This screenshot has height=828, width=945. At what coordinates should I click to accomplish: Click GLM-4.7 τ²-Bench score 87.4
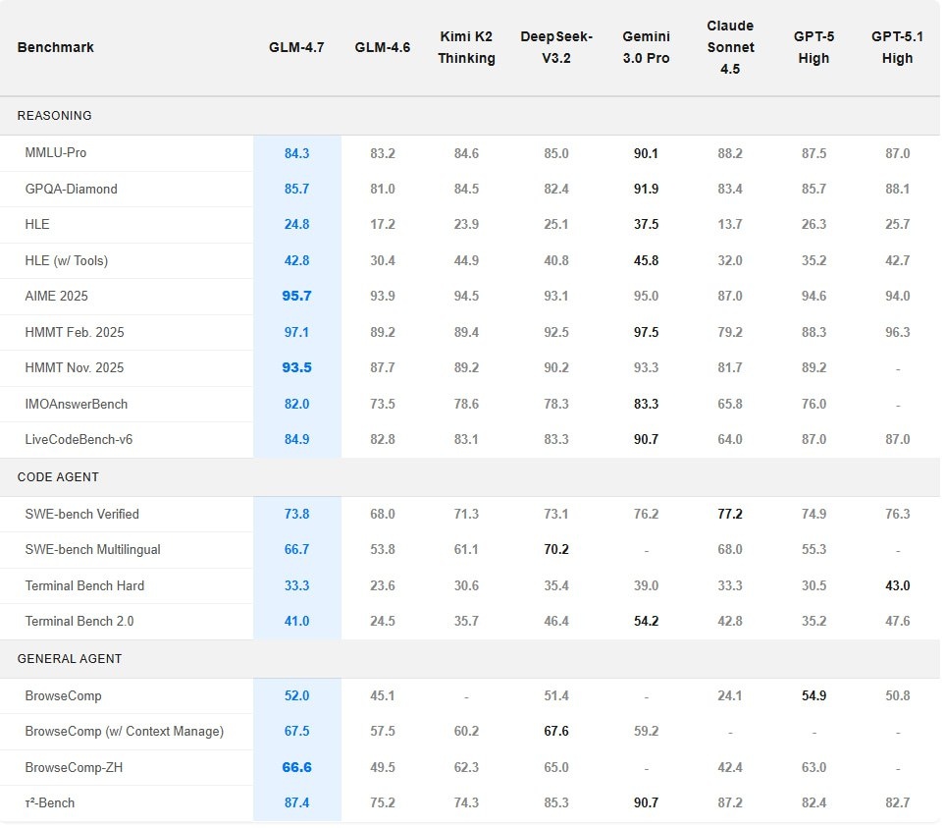[x=296, y=802]
